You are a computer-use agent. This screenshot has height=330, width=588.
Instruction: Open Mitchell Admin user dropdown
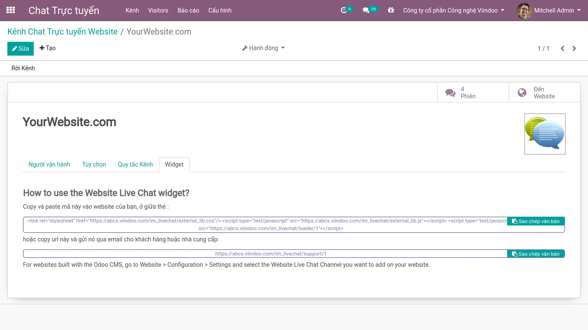(557, 10)
